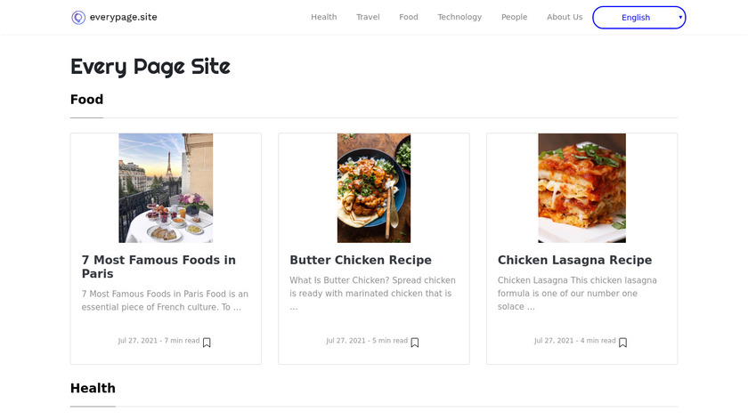Navigate to the Technology category
Viewport: 748px width, 420px height.
[x=459, y=17]
